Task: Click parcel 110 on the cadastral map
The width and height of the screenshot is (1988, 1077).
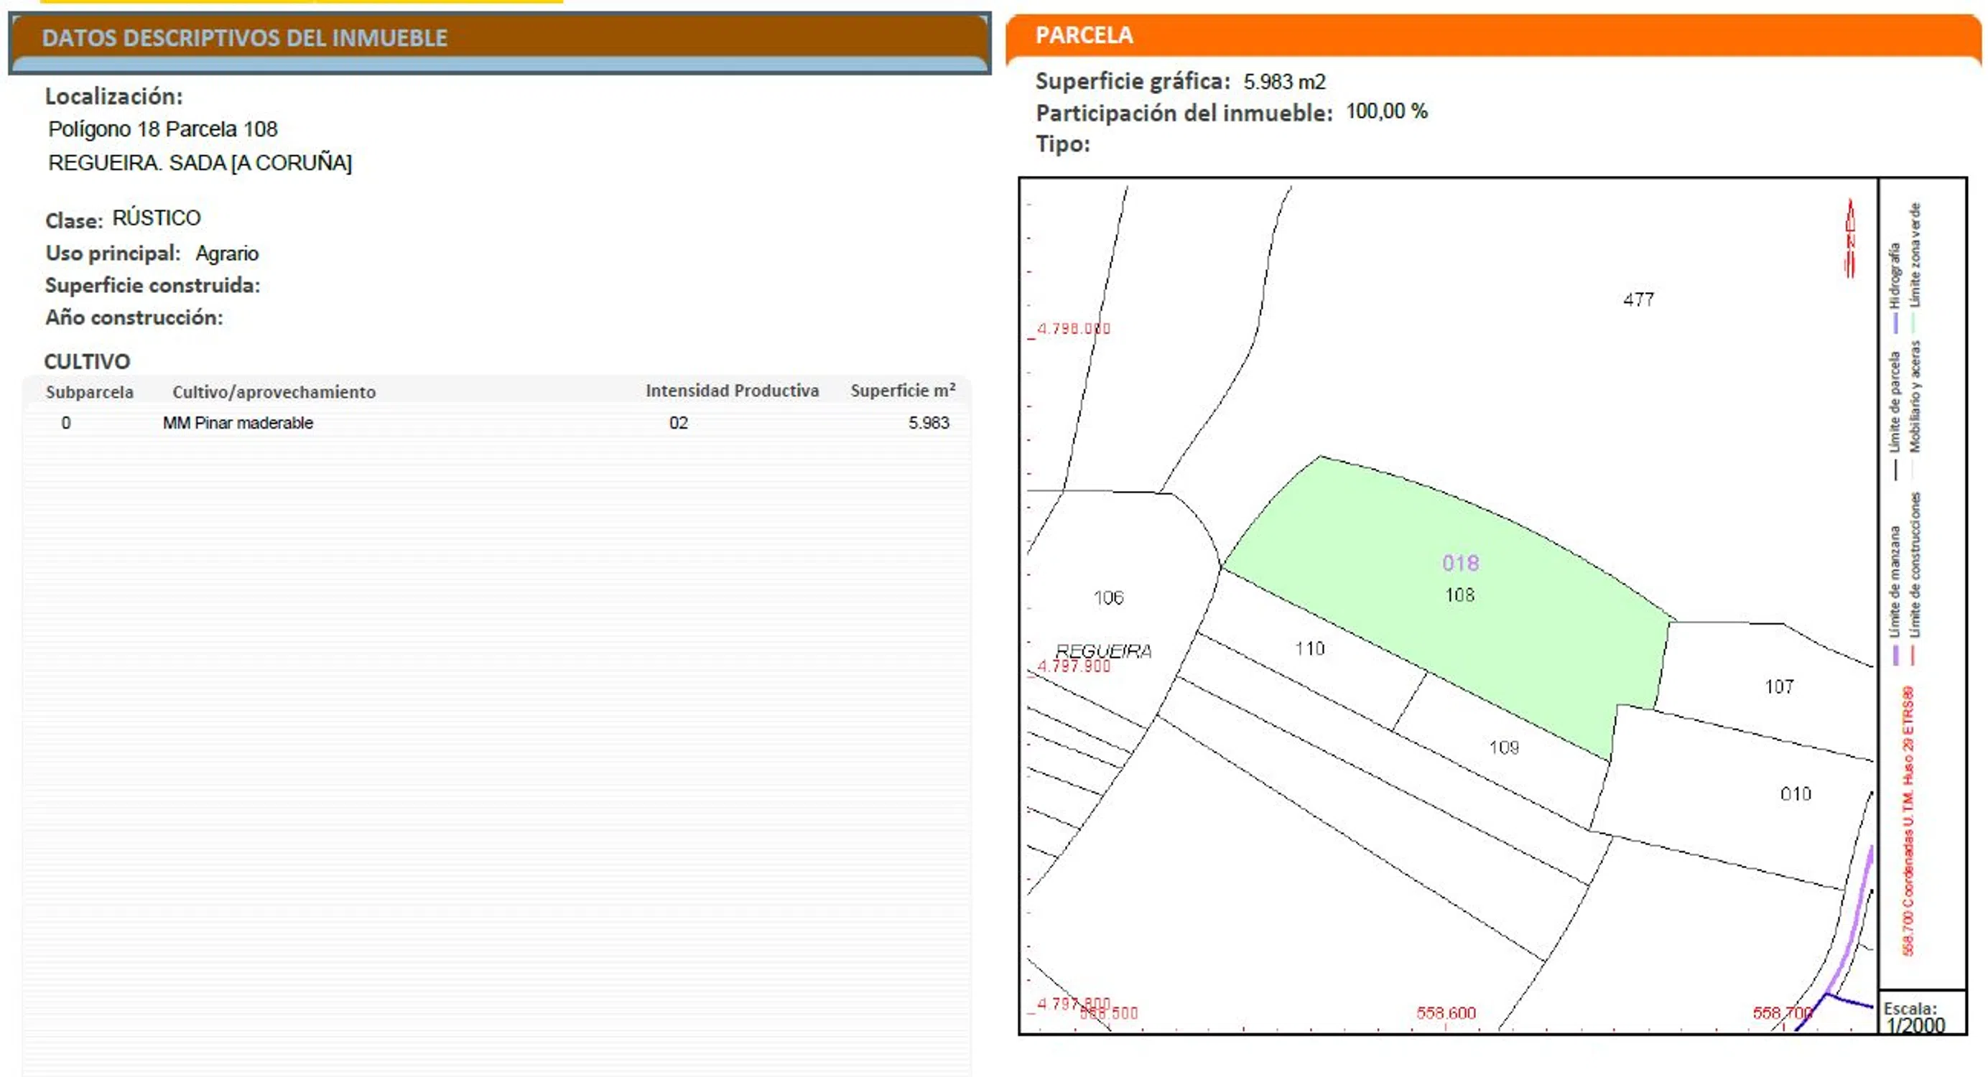Action: pyautogui.click(x=1309, y=649)
